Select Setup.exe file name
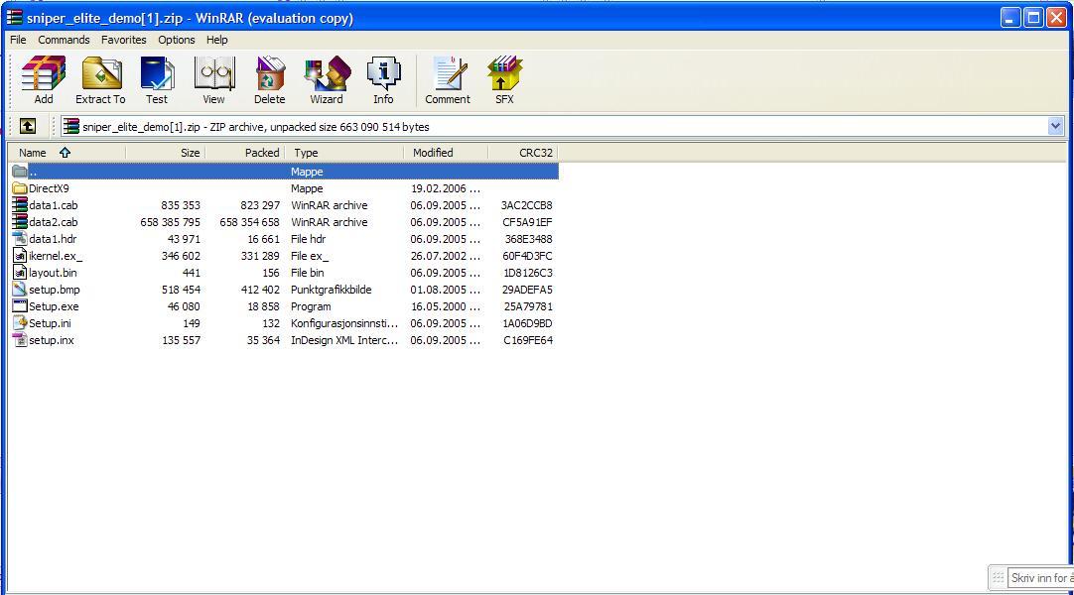Screen dimensions: 1074x595 (x=54, y=306)
